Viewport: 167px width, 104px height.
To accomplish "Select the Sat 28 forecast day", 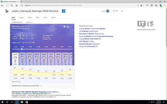I will pyautogui.click(x=58, y=59).
